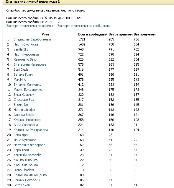Open the Boni Clude link

21,69
